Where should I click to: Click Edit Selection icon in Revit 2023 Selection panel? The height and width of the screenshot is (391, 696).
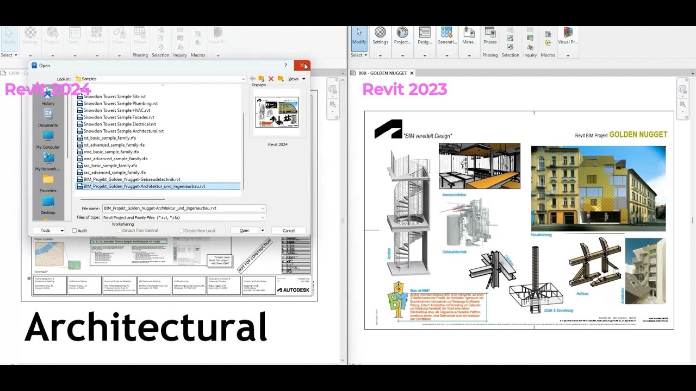510,47
